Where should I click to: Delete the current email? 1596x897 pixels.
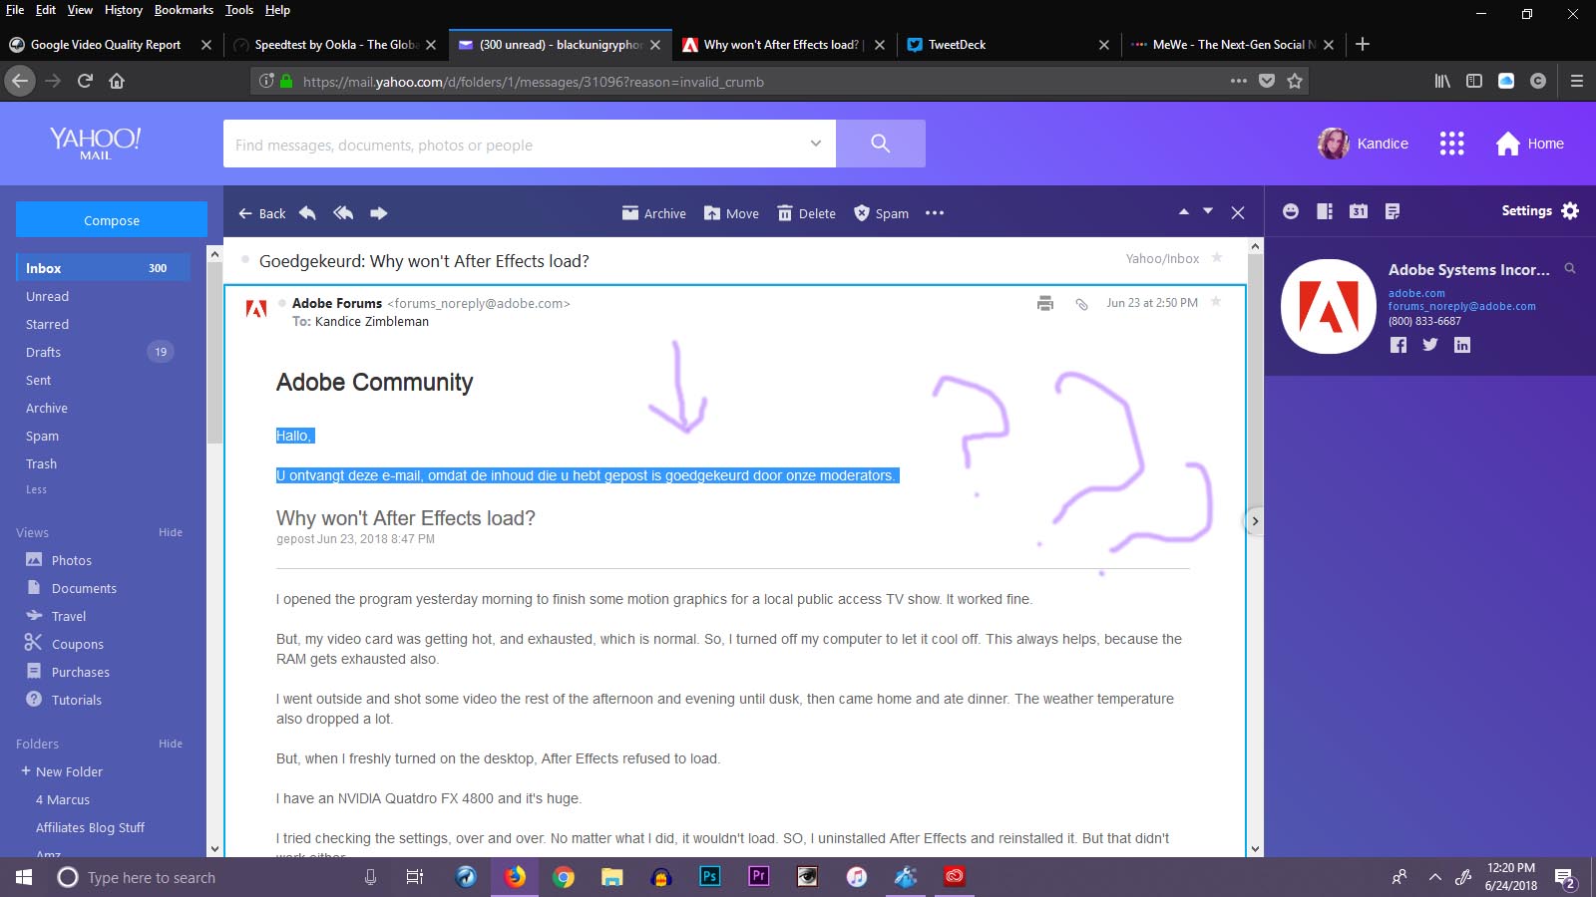tap(807, 213)
